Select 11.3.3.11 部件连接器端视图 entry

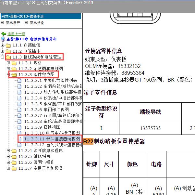[x=52, y=139]
